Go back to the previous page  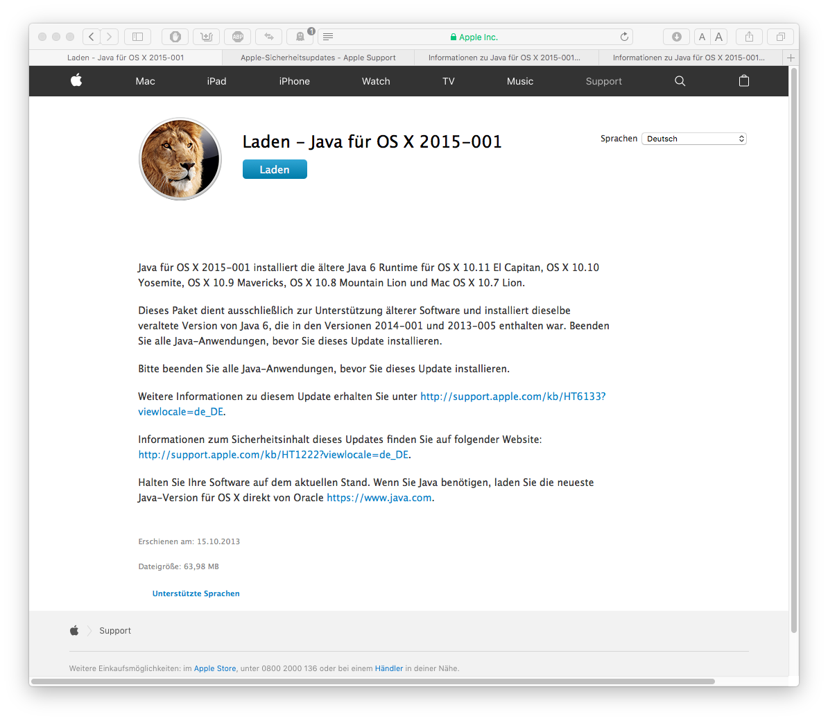coord(92,37)
